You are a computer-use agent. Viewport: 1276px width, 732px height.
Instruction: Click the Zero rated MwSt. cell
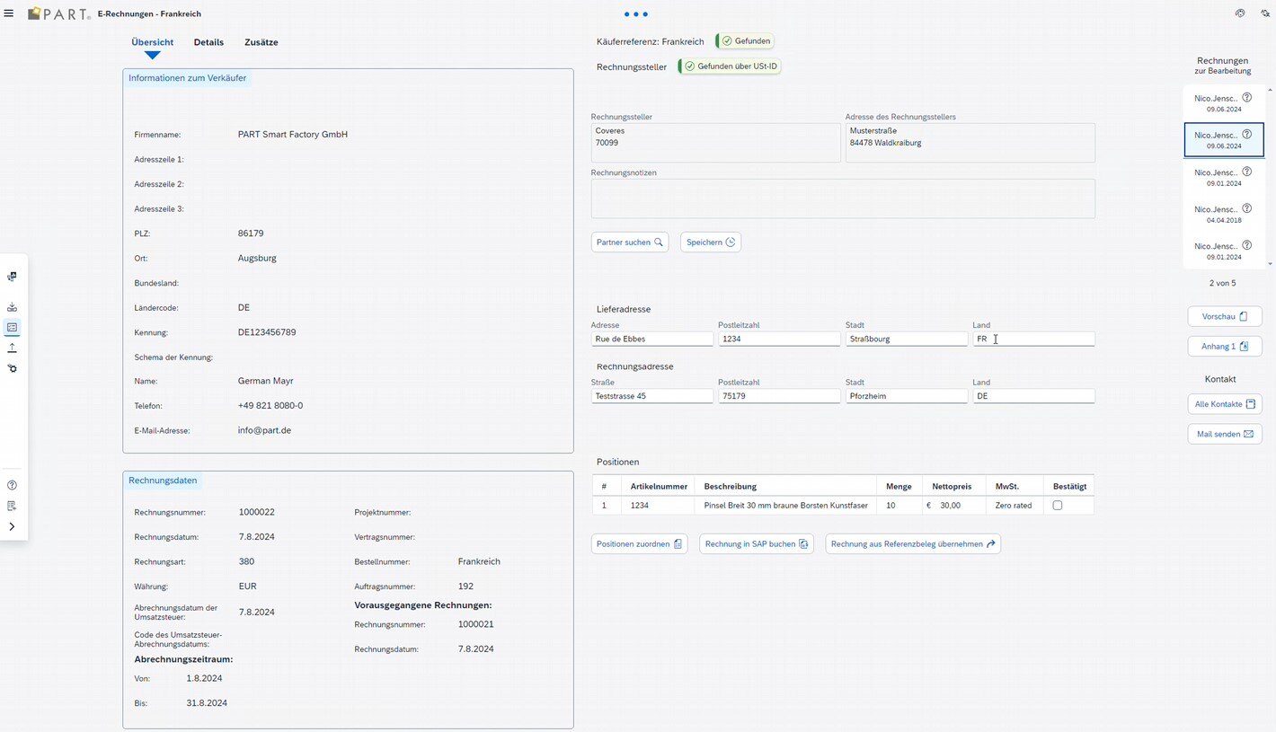(1014, 506)
